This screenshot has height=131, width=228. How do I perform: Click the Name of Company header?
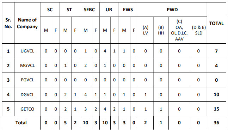pos(27,23)
